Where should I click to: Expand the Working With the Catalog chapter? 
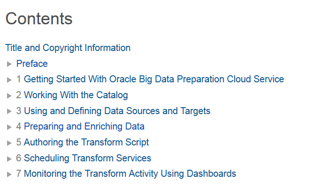9,96
